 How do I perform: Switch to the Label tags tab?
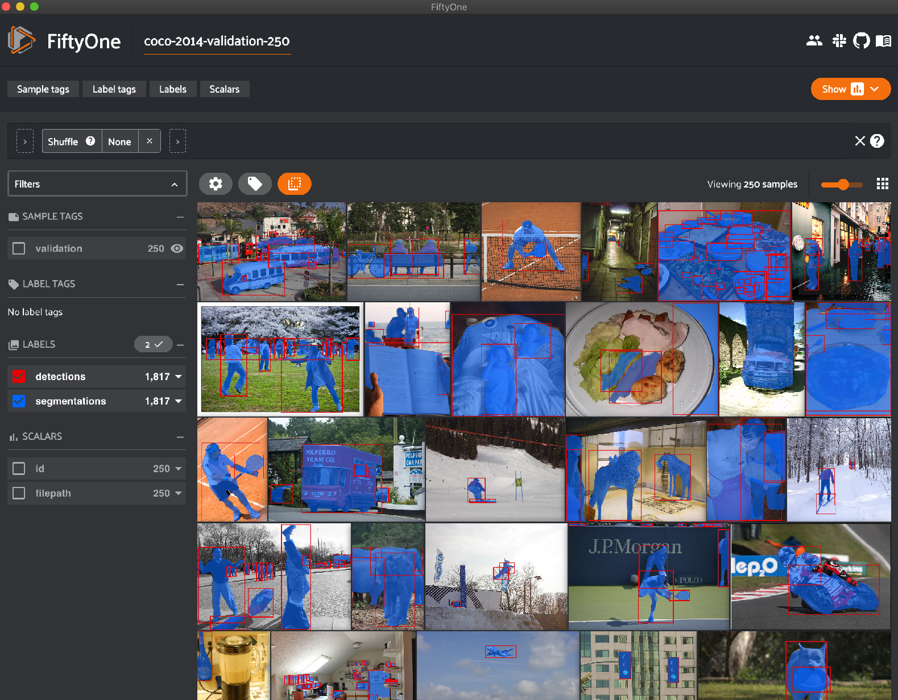(114, 89)
